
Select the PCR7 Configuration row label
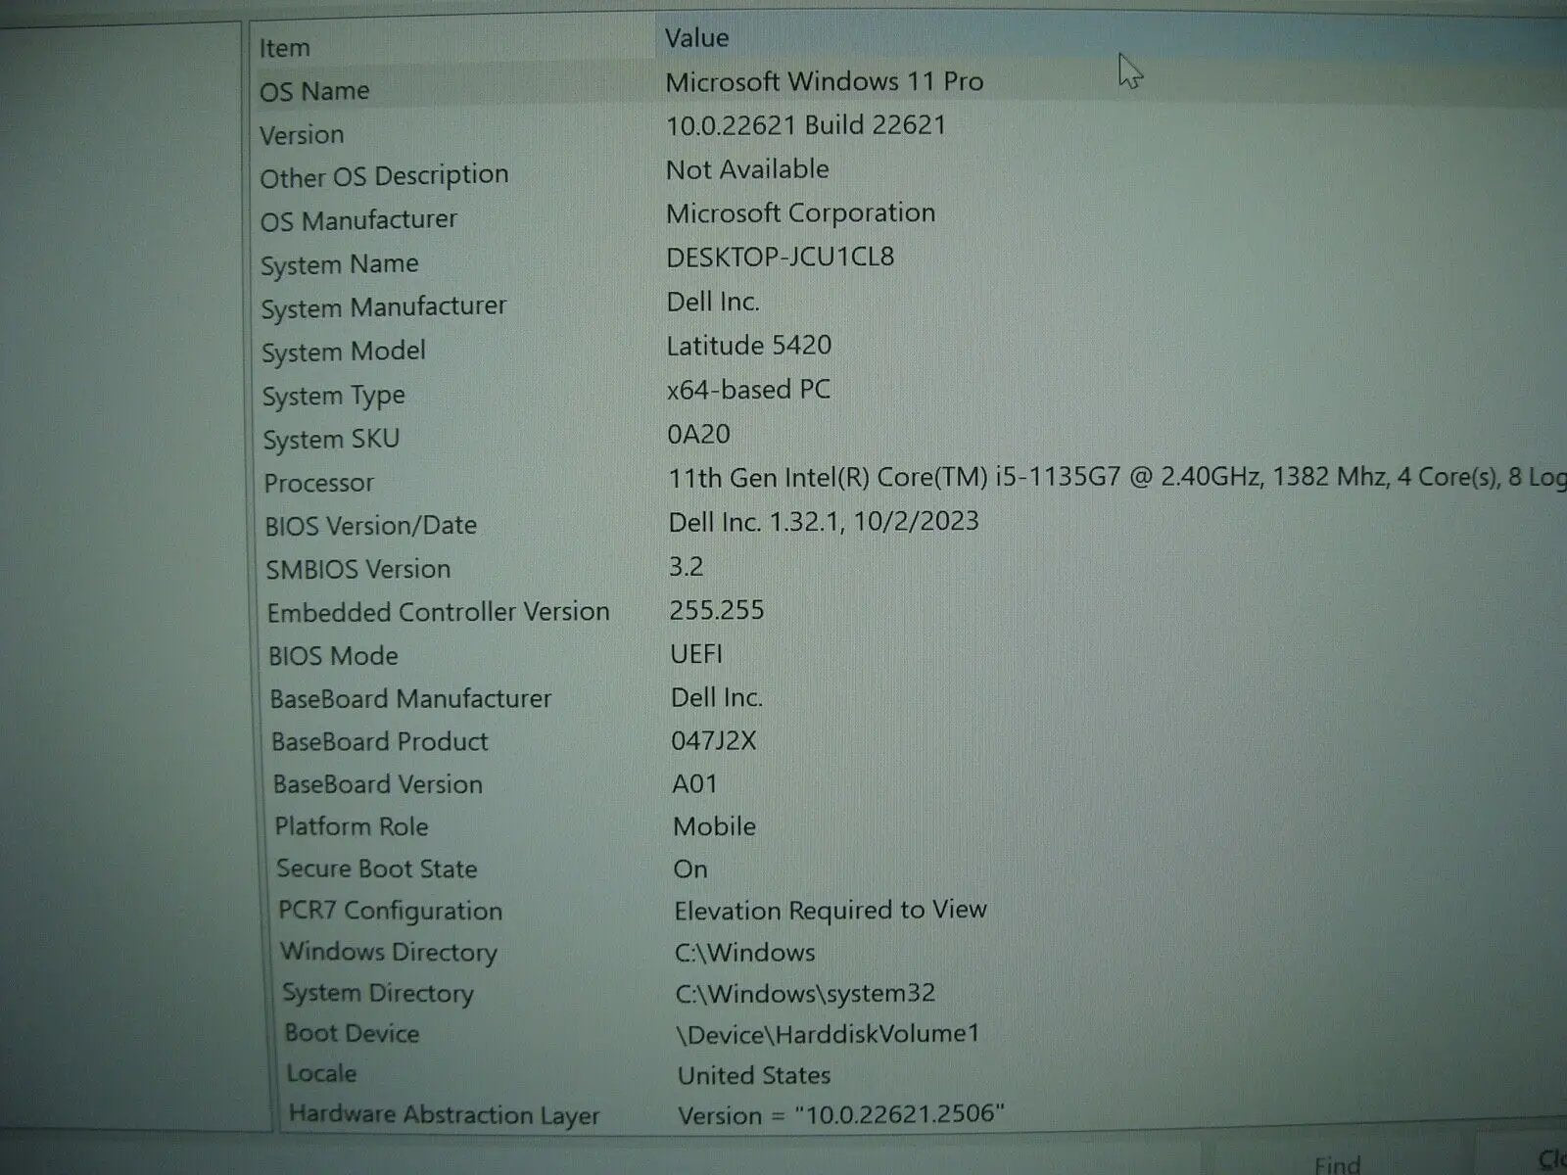(x=390, y=912)
